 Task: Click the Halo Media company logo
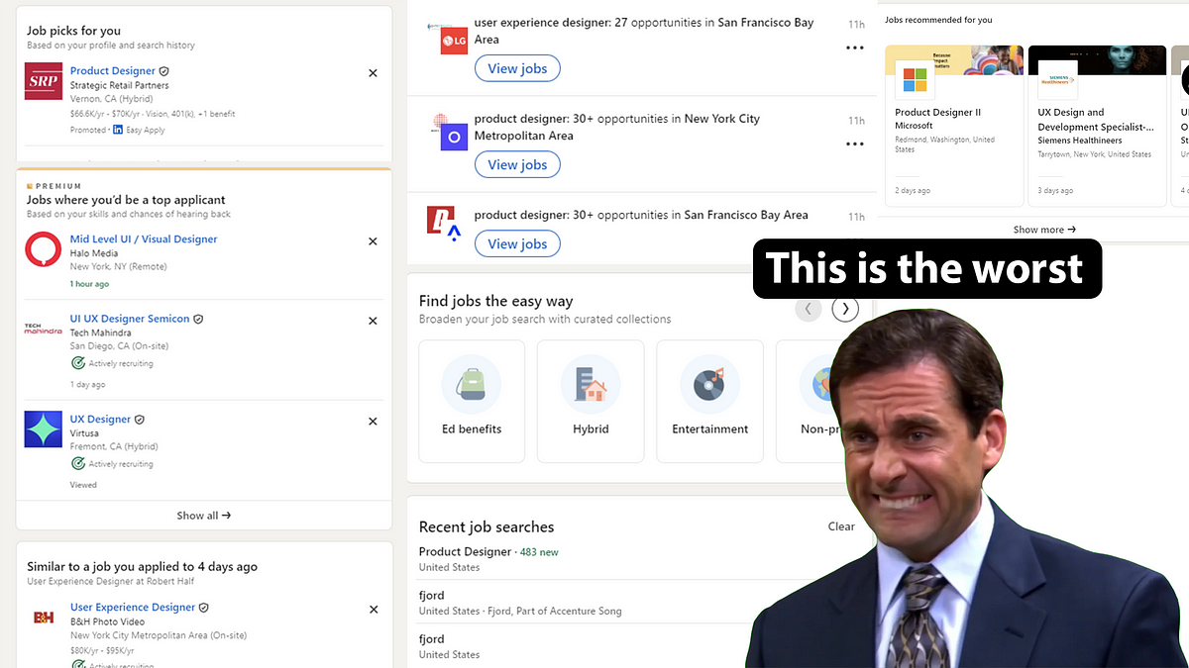click(x=44, y=249)
